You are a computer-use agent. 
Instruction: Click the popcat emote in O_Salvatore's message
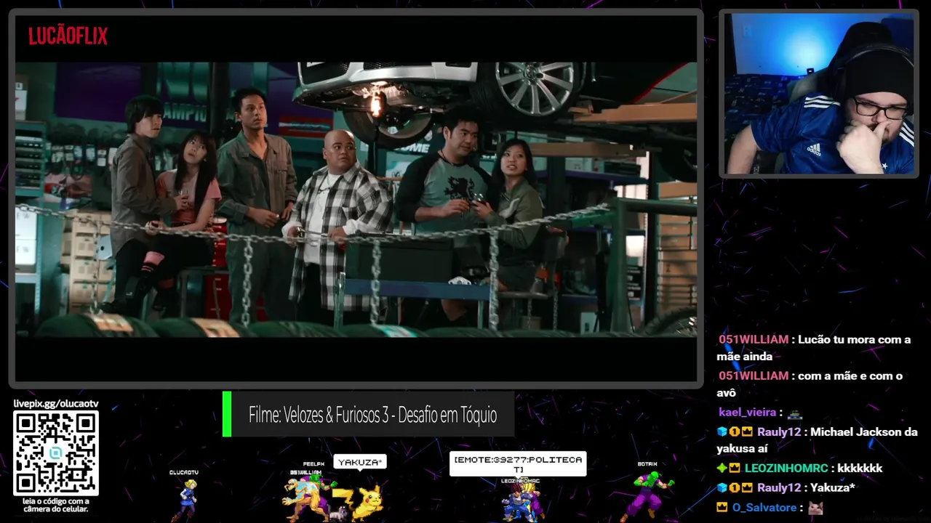point(815,508)
